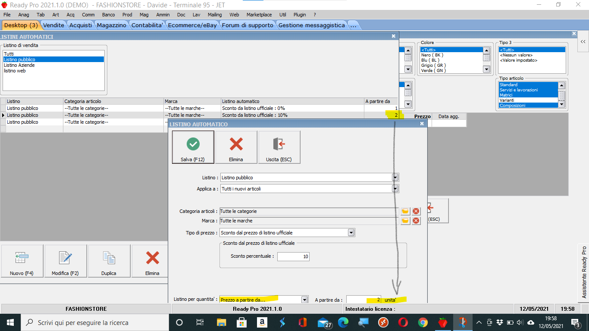Open Task View in taskbar

pos(200,322)
